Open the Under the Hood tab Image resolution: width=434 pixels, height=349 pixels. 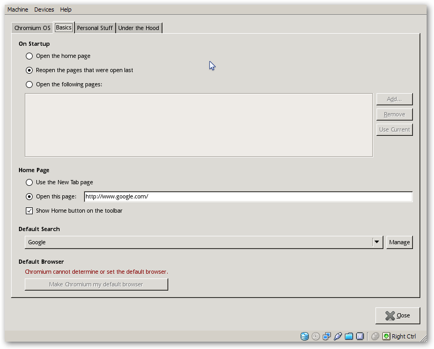click(x=139, y=28)
